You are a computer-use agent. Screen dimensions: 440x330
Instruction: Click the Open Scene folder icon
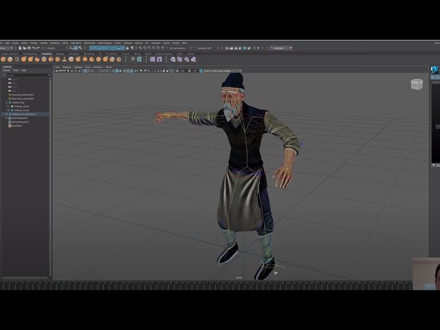(25, 48)
